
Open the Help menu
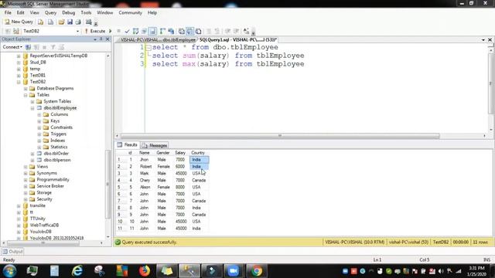point(152,12)
